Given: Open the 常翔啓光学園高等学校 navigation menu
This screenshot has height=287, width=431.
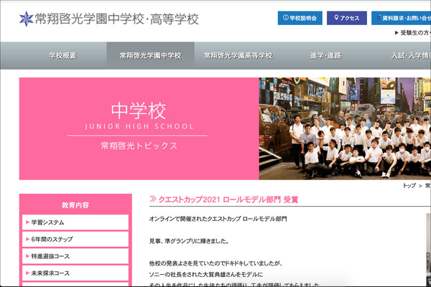Looking at the screenshot, I should [x=238, y=56].
